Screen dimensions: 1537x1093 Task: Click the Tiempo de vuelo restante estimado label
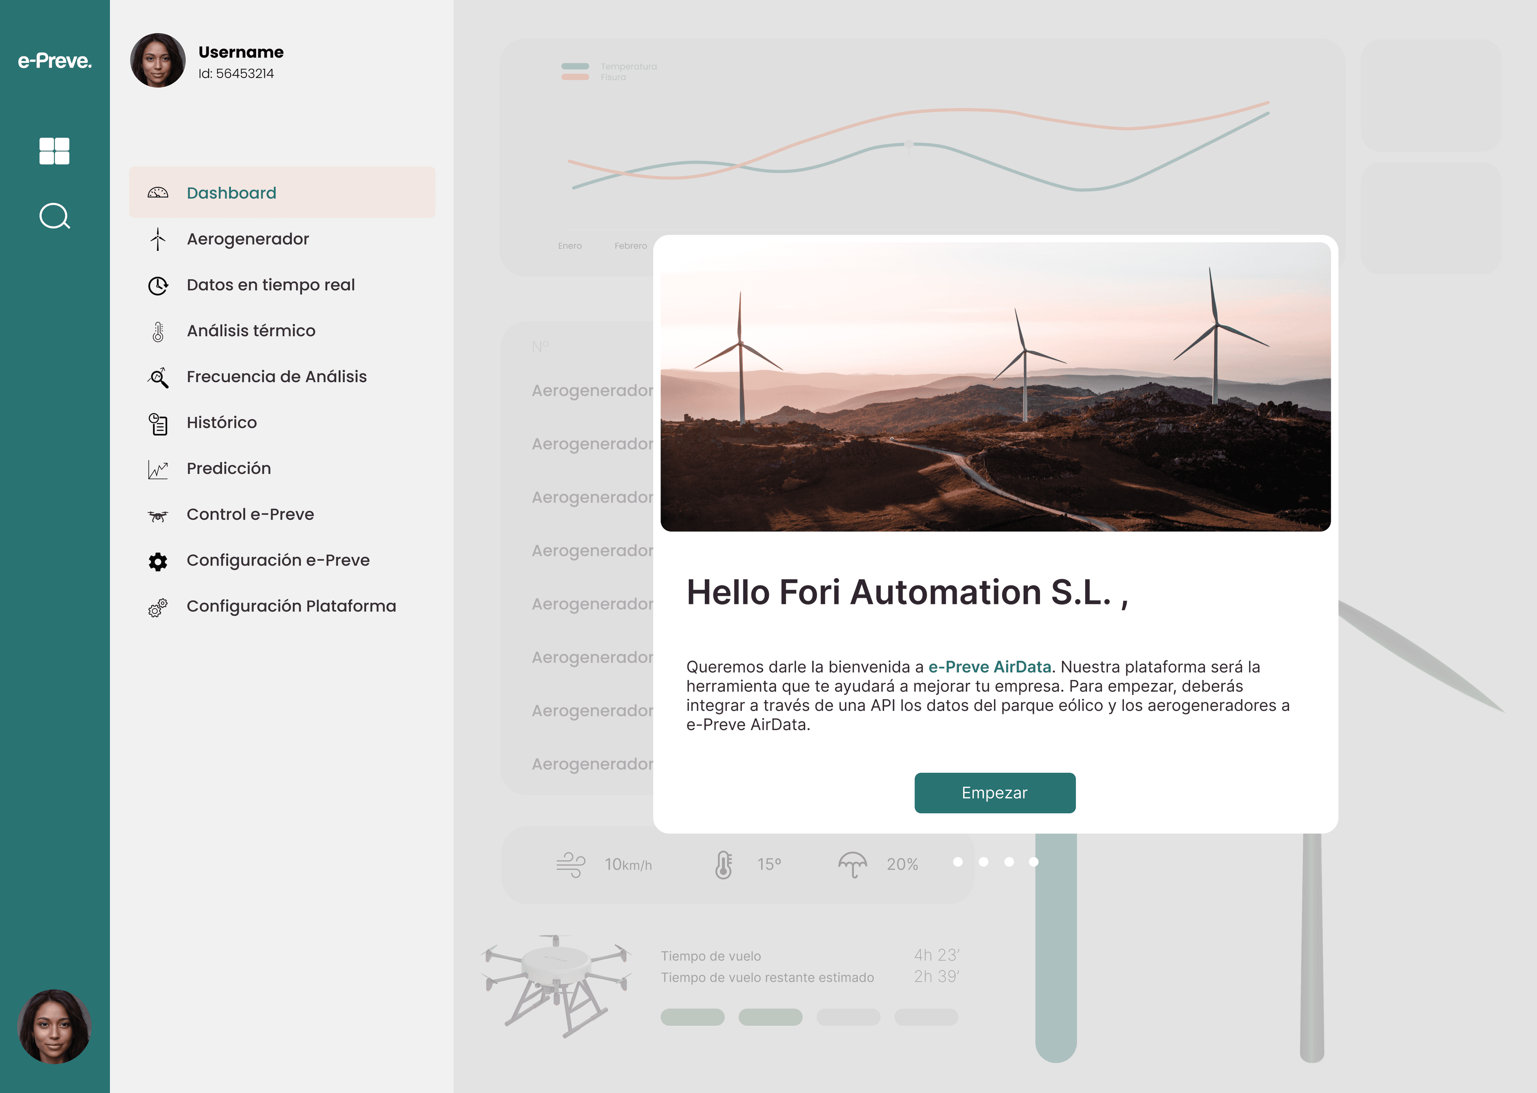tap(767, 977)
